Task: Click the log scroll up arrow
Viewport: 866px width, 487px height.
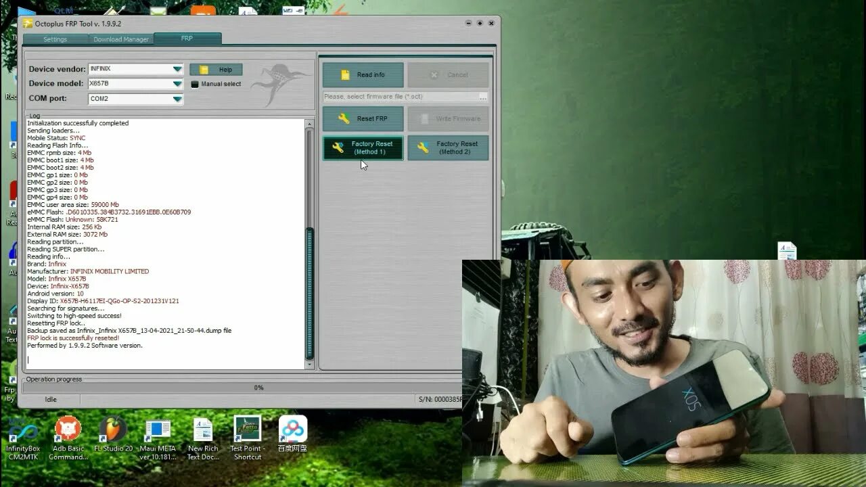Action: [x=310, y=124]
